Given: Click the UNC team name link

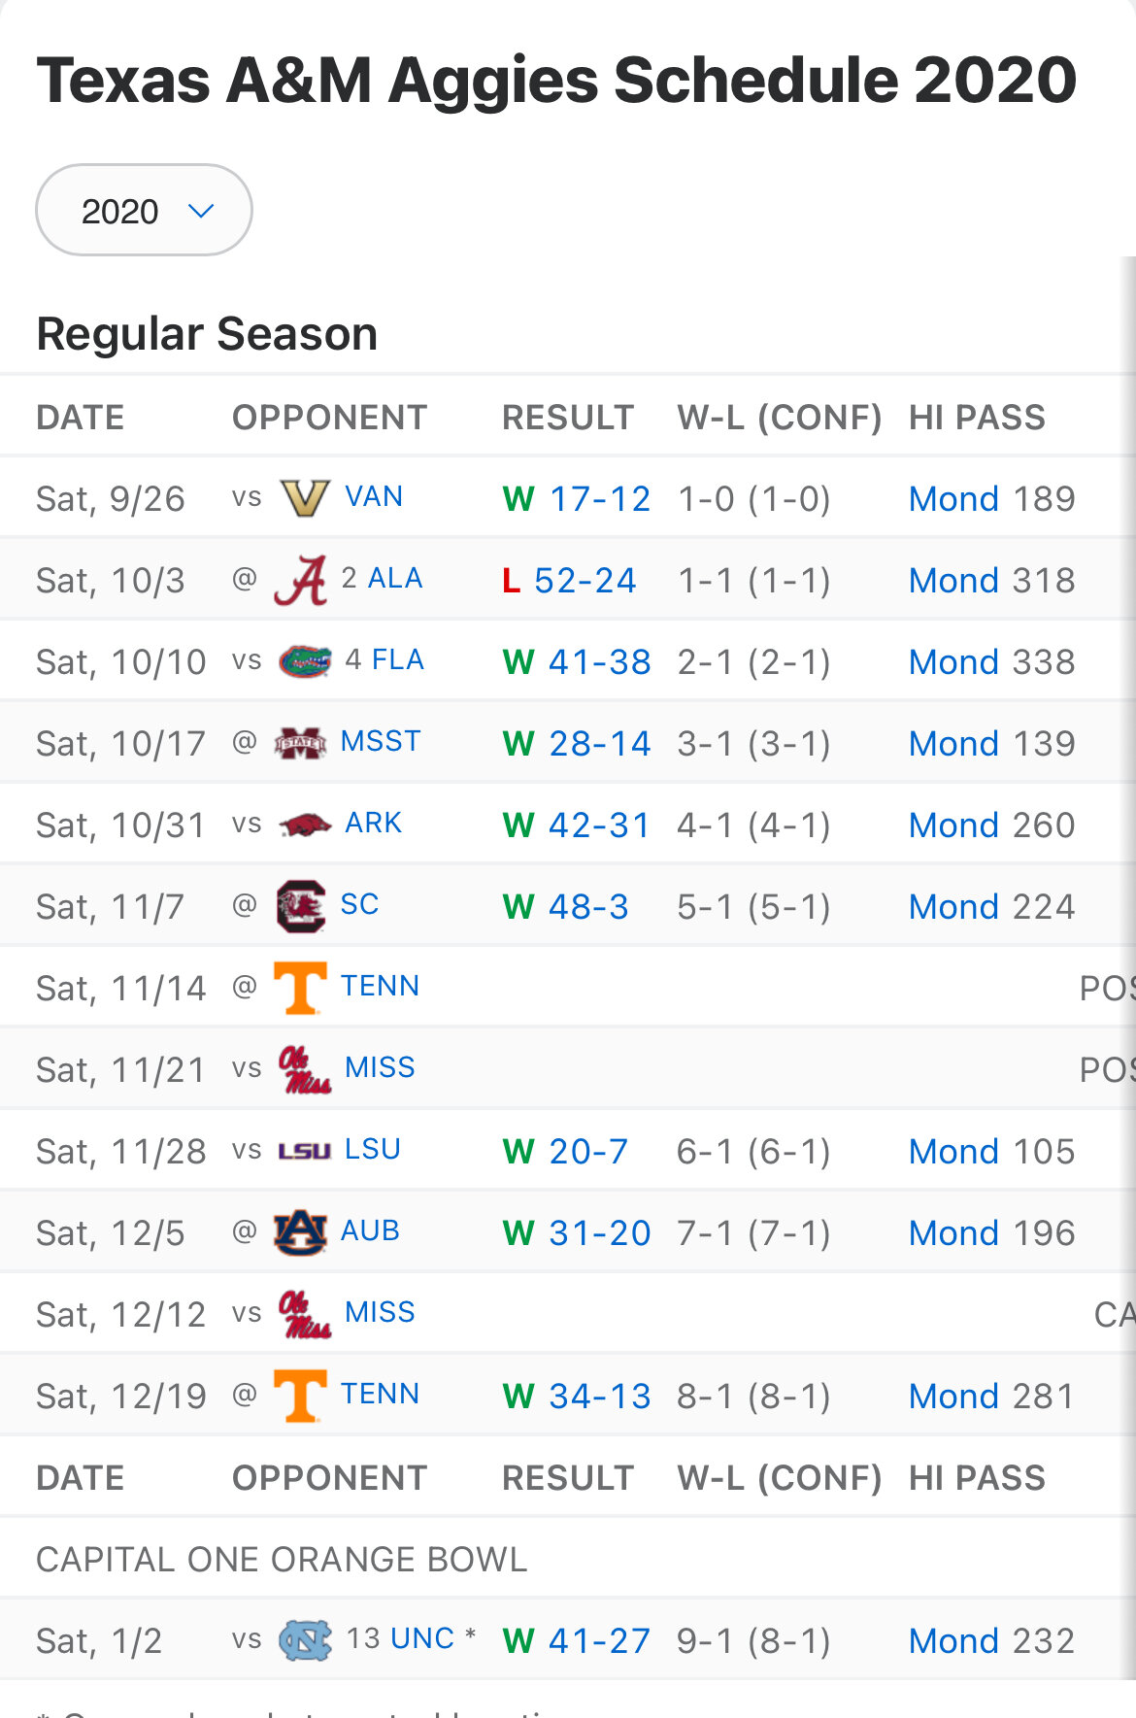Looking at the screenshot, I should point(422,1638).
